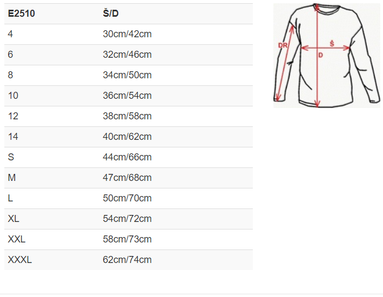Click the DR sleeve label on diagram
The width and height of the screenshot is (383, 297).
pyautogui.click(x=283, y=46)
